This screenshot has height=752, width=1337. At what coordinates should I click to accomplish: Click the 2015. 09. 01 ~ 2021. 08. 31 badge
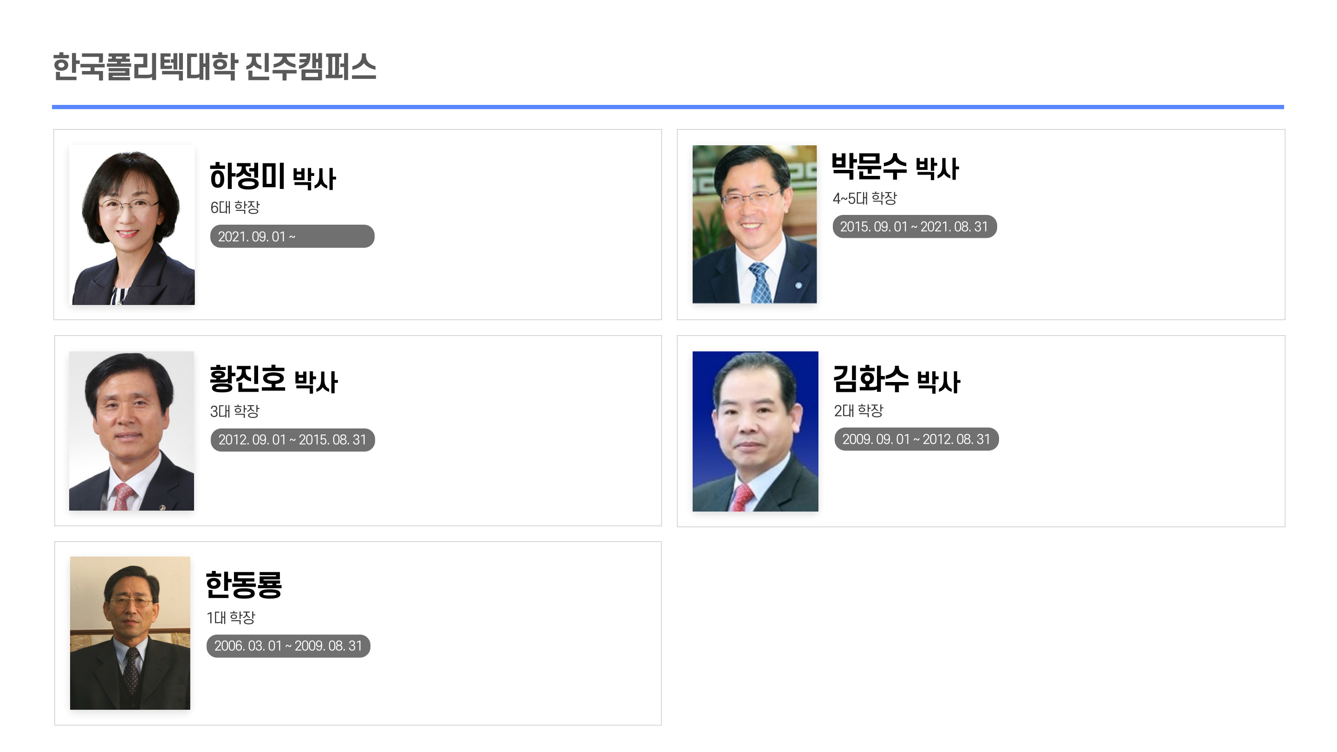tap(915, 226)
